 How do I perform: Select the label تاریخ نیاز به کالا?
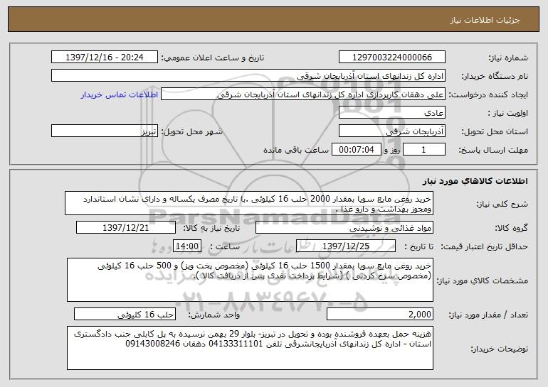click(211, 229)
